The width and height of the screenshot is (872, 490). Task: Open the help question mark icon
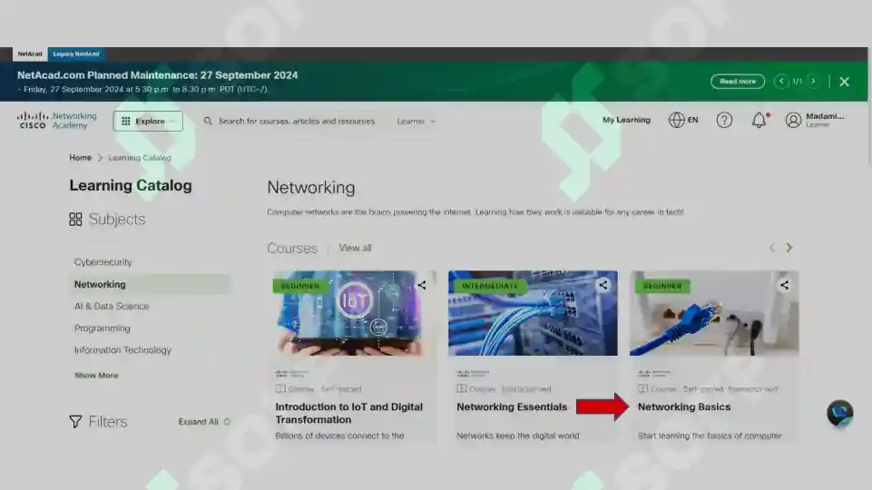(x=724, y=120)
